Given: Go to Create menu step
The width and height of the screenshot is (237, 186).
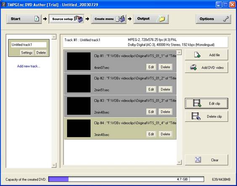Looking at the screenshot, I should tap(109, 19).
